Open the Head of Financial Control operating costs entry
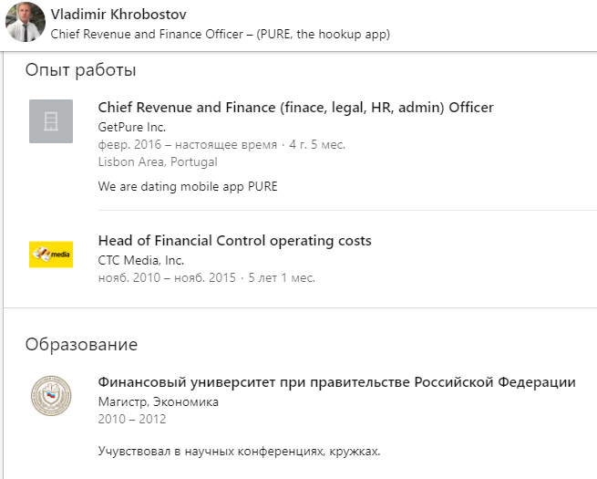The height and width of the screenshot is (479, 597). point(234,241)
